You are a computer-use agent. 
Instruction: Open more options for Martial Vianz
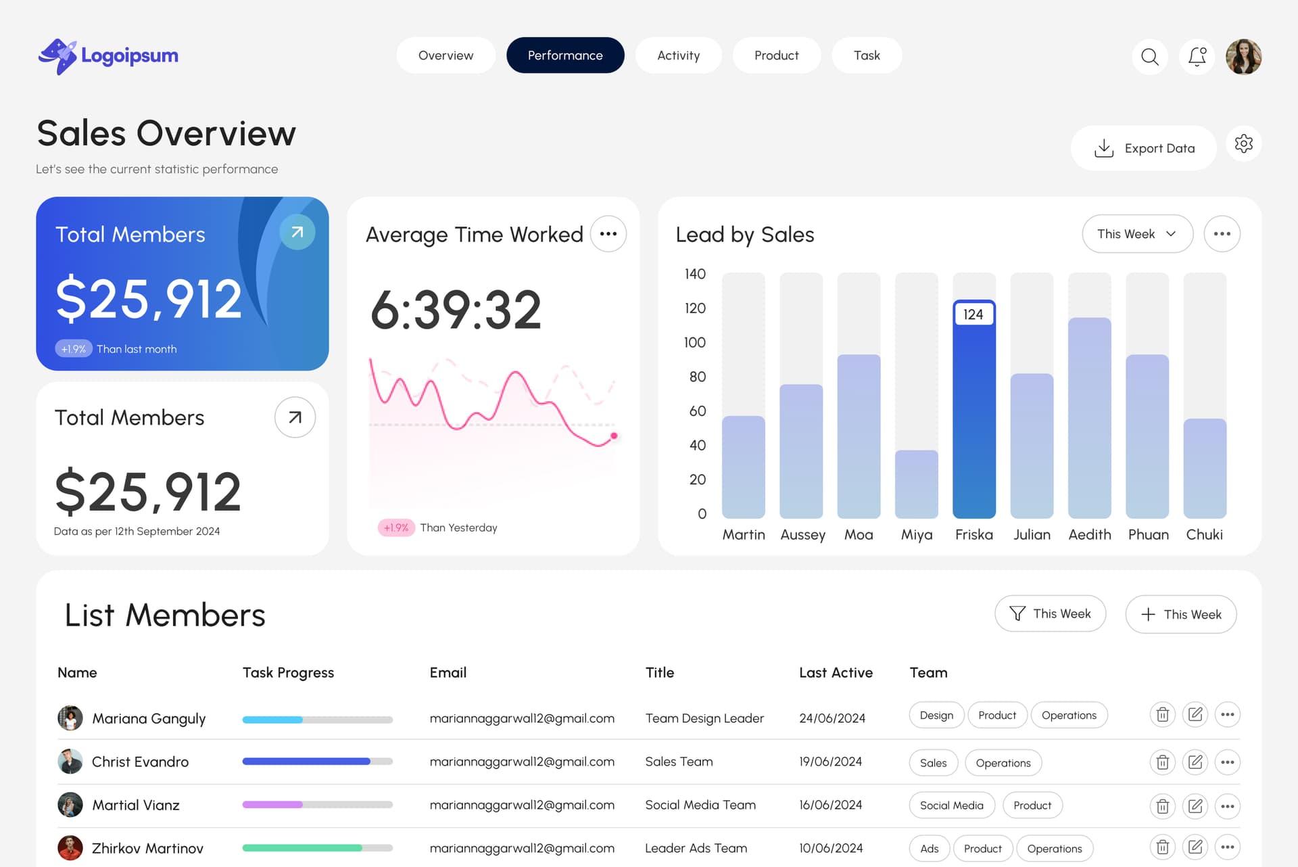pos(1228,806)
